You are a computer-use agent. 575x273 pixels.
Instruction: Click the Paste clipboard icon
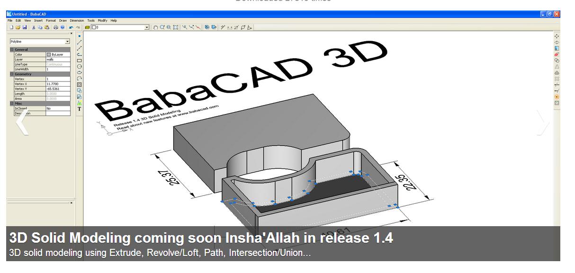click(47, 27)
